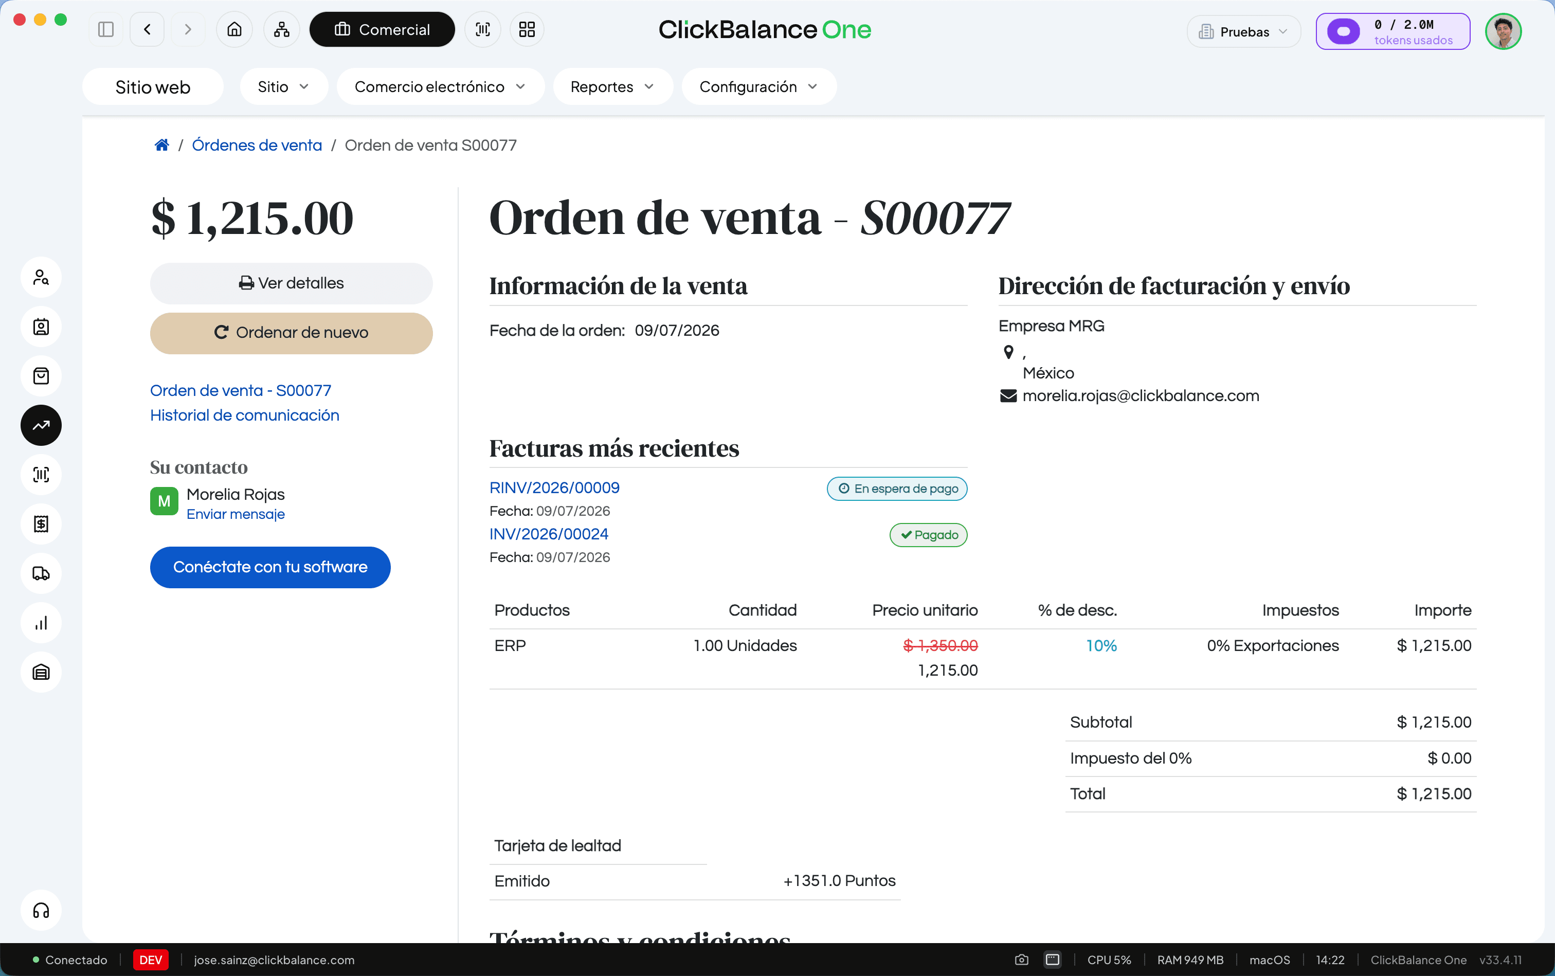Go back with the left arrow

pos(147,30)
